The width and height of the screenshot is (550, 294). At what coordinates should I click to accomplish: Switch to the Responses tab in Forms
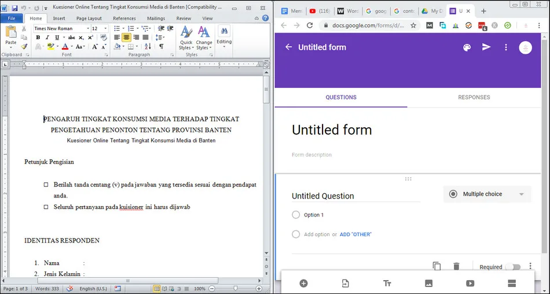tap(474, 97)
